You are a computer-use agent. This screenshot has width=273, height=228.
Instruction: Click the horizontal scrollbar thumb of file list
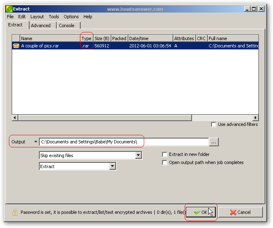point(105,118)
